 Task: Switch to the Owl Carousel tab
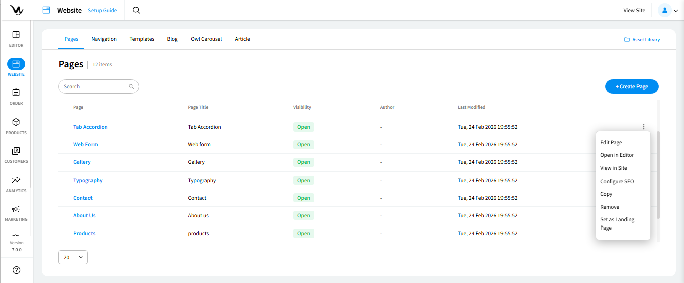pyautogui.click(x=206, y=39)
